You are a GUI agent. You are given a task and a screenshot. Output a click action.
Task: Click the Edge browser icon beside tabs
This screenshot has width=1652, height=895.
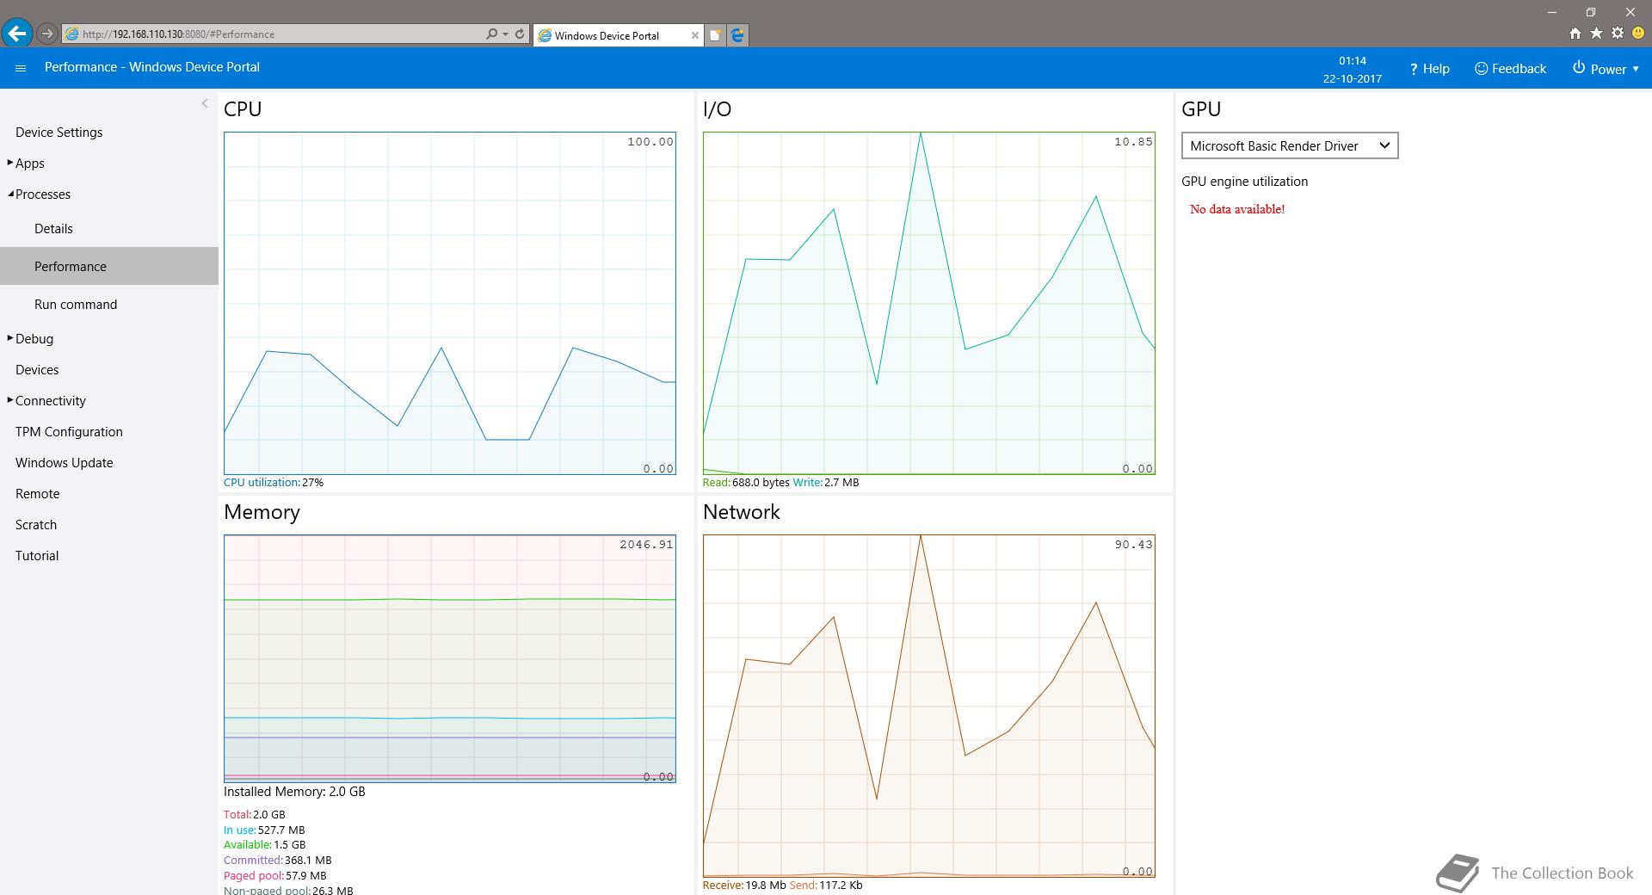tap(737, 35)
